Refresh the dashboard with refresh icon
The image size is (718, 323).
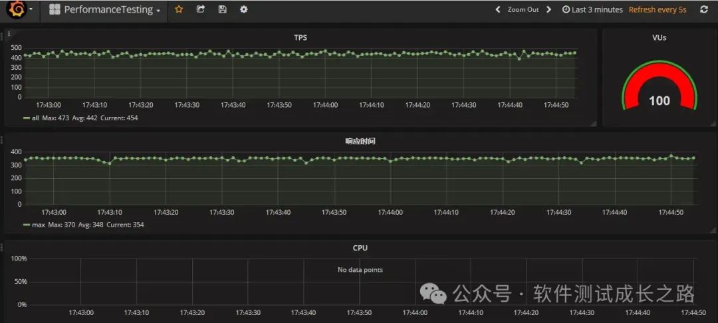pyautogui.click(x=704, y=9)
